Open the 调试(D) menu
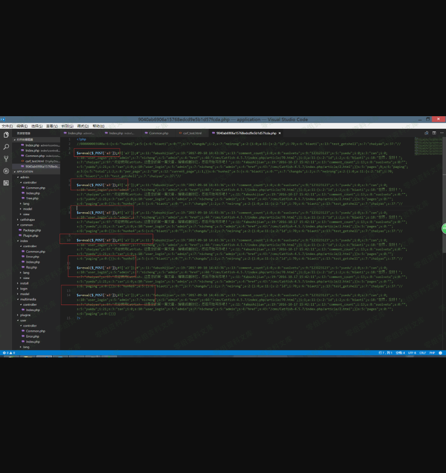Viewport: 446px width, 473px height. 83,126
